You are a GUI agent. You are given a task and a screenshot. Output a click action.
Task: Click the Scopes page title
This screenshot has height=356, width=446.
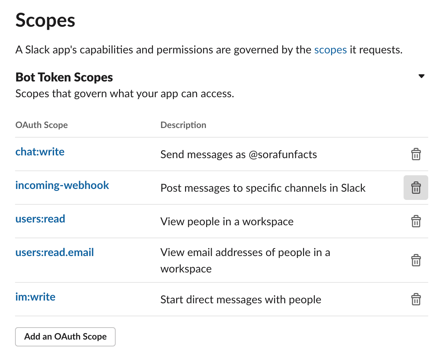coord(45,20)
